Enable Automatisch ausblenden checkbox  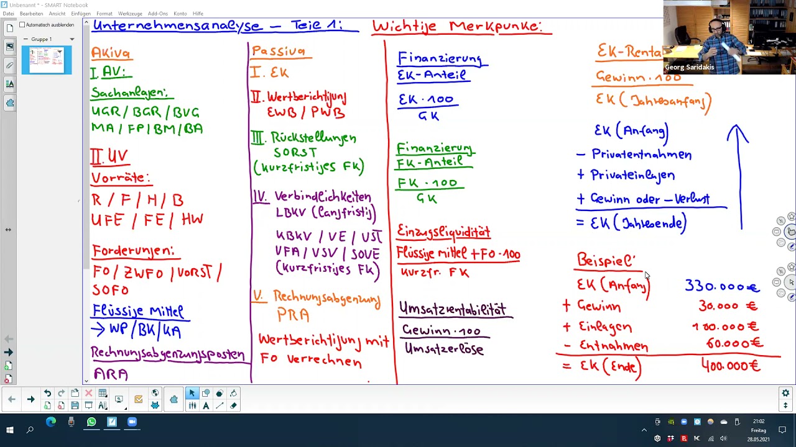coord(22,25)
